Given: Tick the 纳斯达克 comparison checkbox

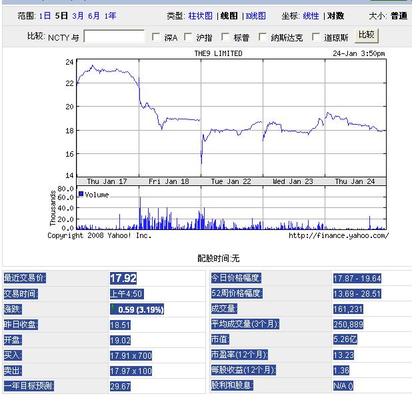Looking at the screenshot, I should [263, 37].
